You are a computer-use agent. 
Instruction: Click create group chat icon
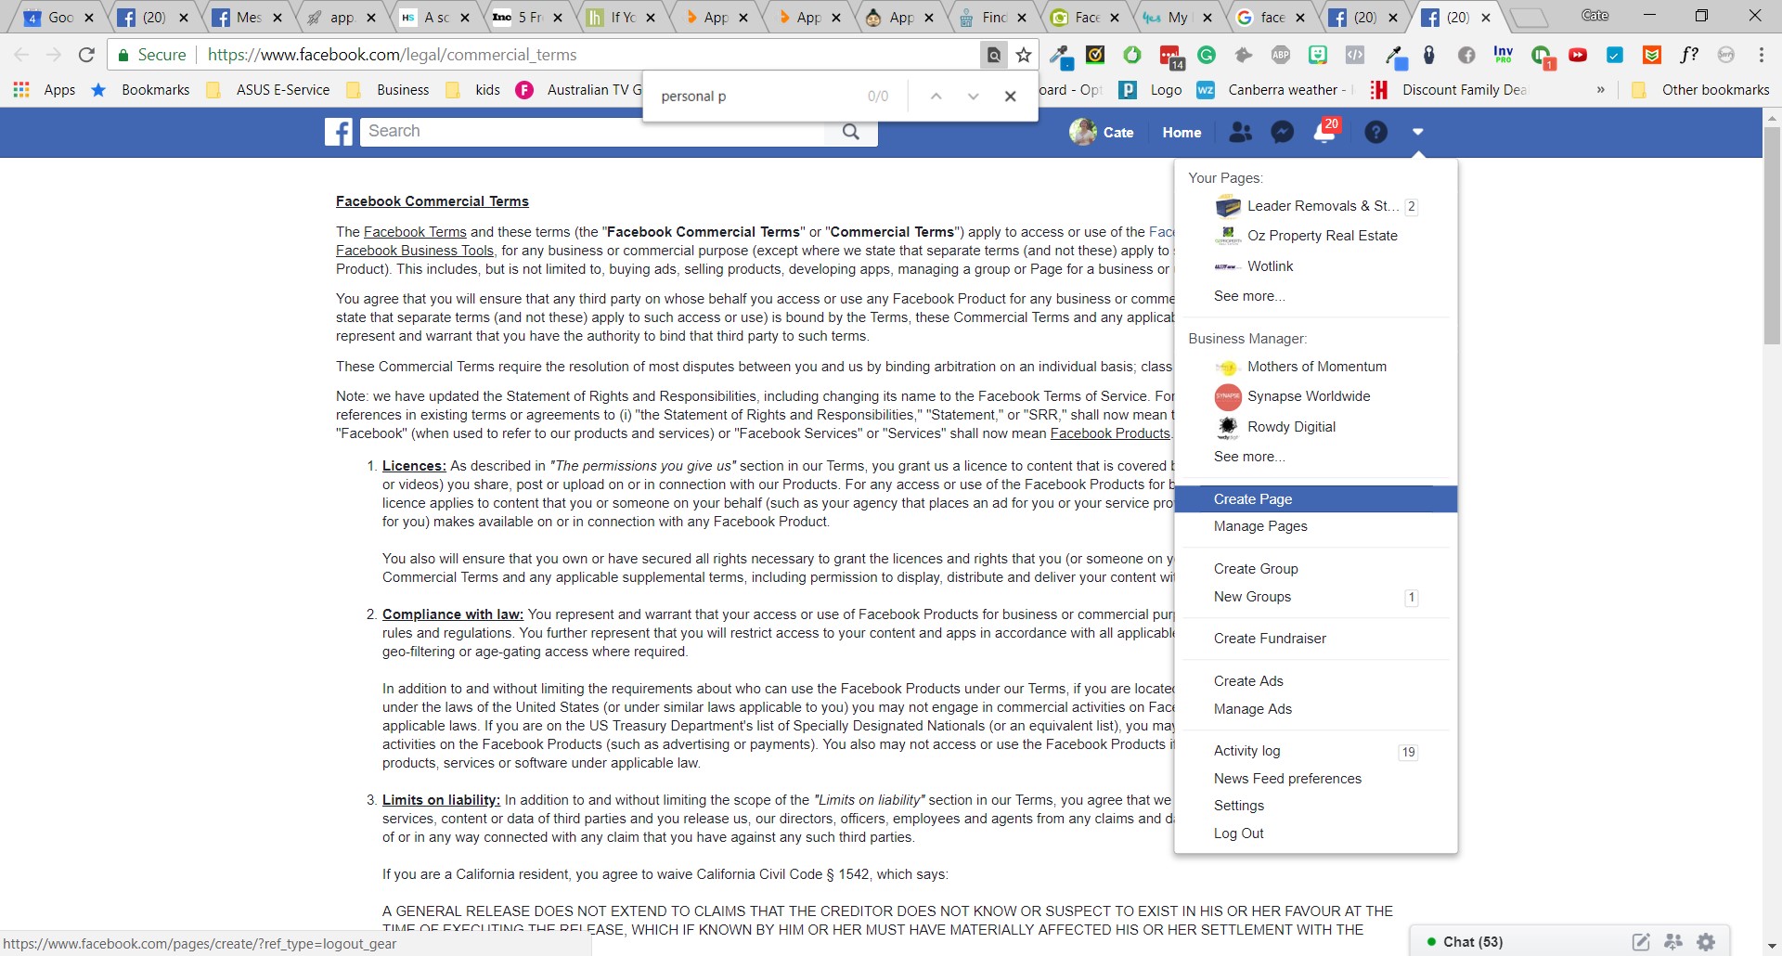[1673, 942]
